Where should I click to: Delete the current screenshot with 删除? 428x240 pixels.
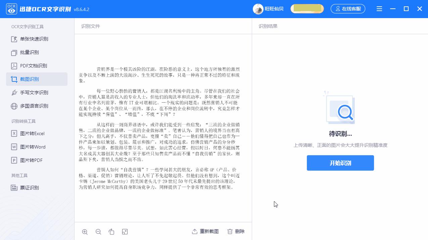tap(236, 231)
